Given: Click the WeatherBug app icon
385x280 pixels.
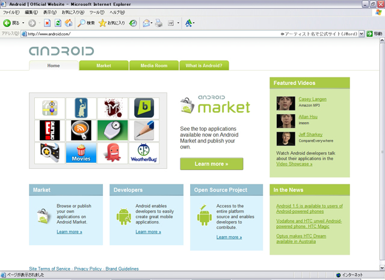Looking at the screenshot, I should [x=144, y=153].
